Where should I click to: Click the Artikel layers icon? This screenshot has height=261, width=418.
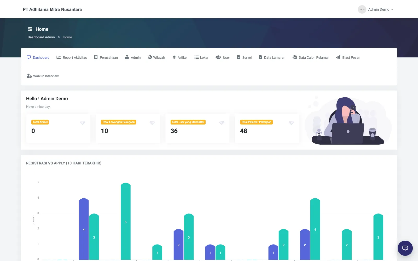174,57
